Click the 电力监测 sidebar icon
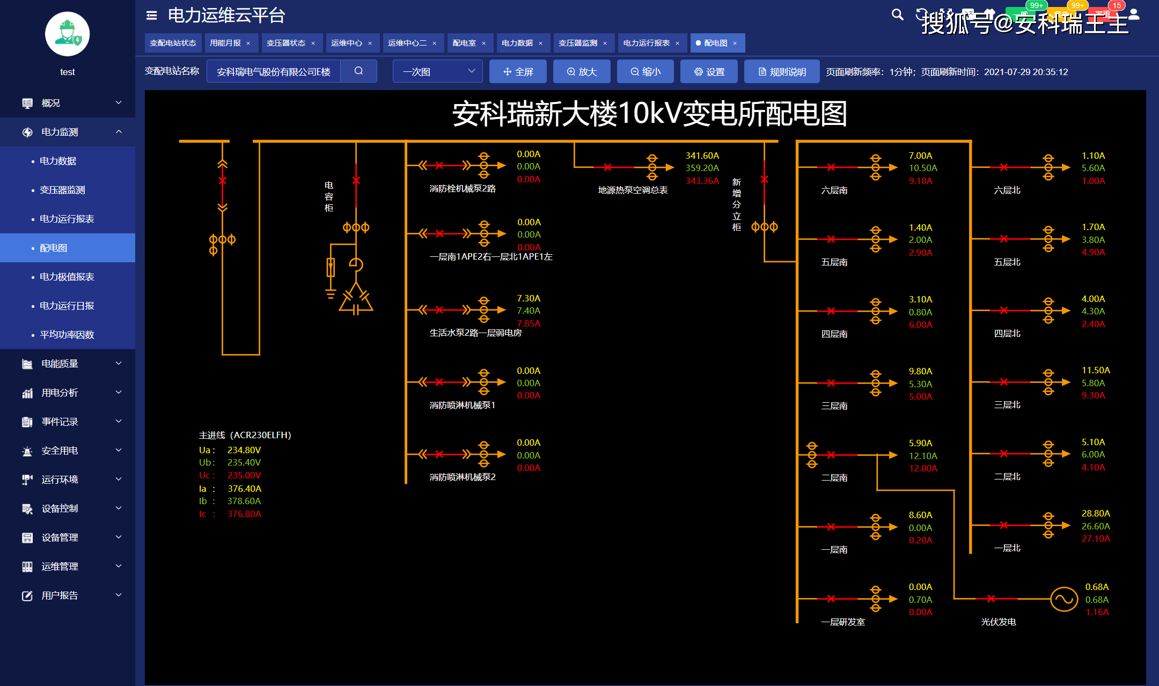 click(x=27, y=132)
